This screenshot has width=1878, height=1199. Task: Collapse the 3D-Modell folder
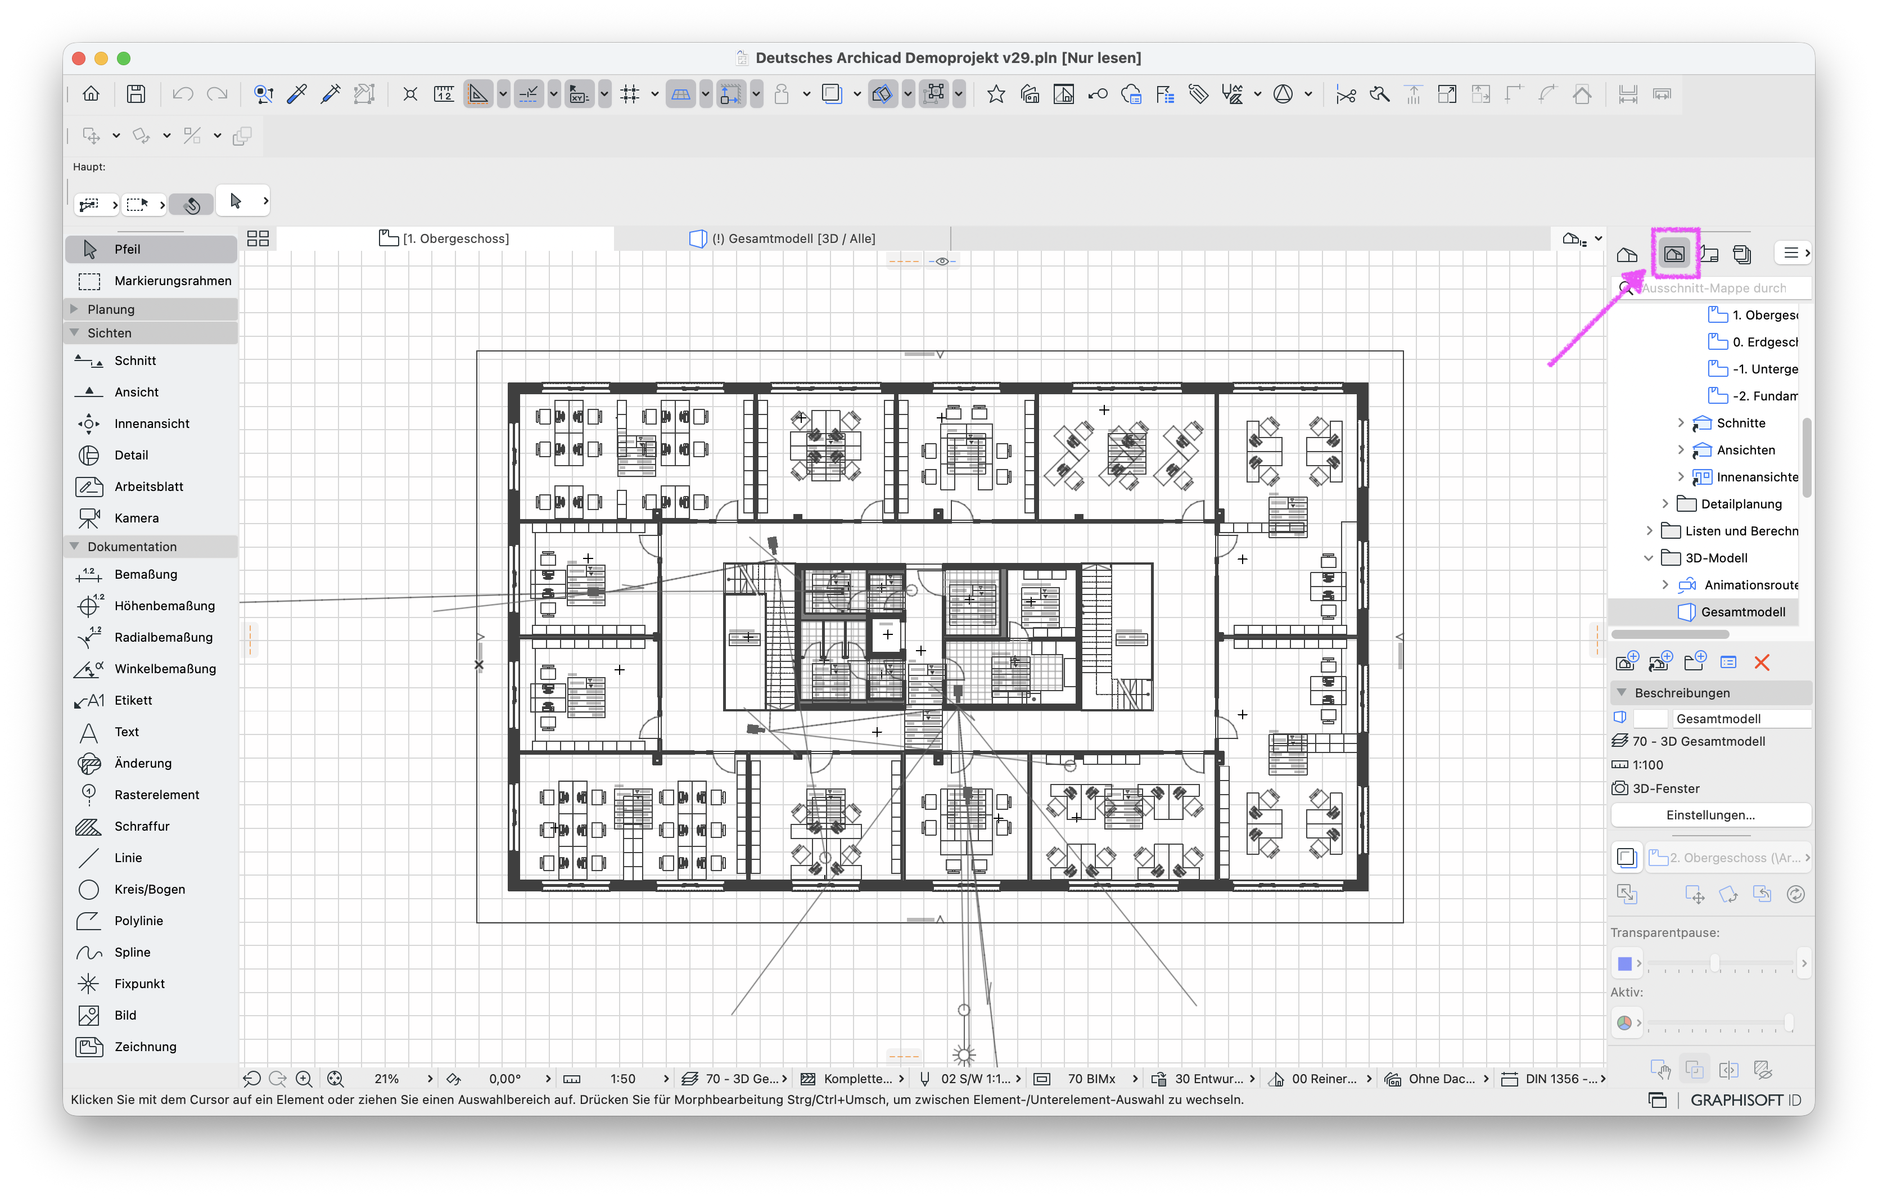pyautogui.click(x=1649, y=558)
